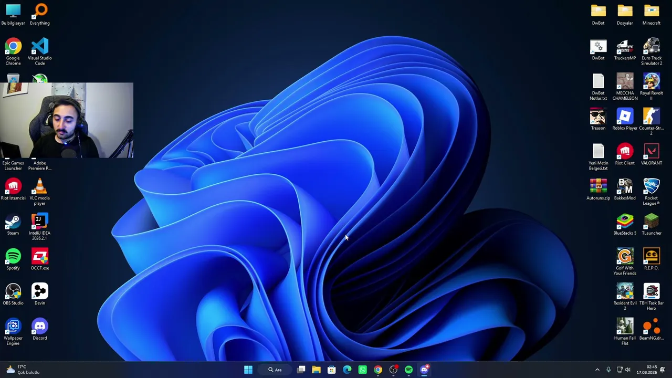Launch OCCT.exe desktop icon
The width and height of the screenshot is (672, 378).
point(40,259)
